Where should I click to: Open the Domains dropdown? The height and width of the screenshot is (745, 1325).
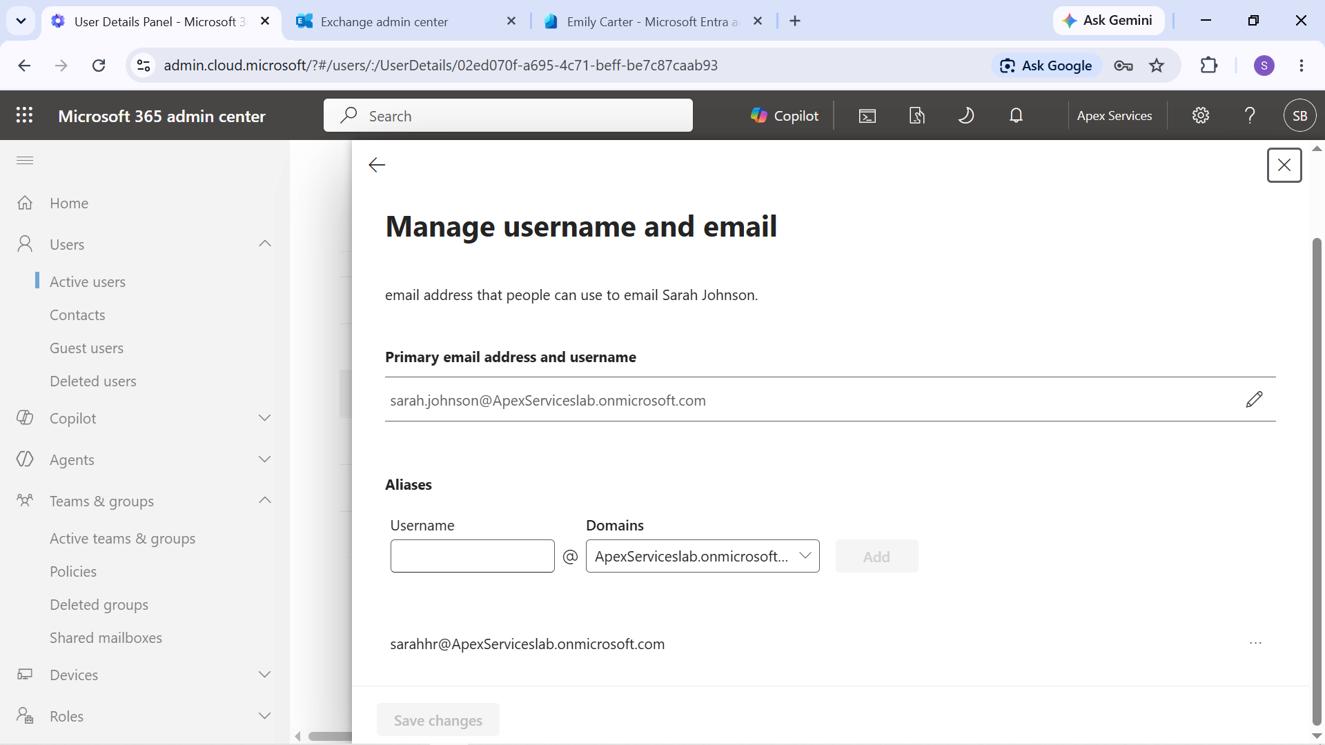coord(703,556)
